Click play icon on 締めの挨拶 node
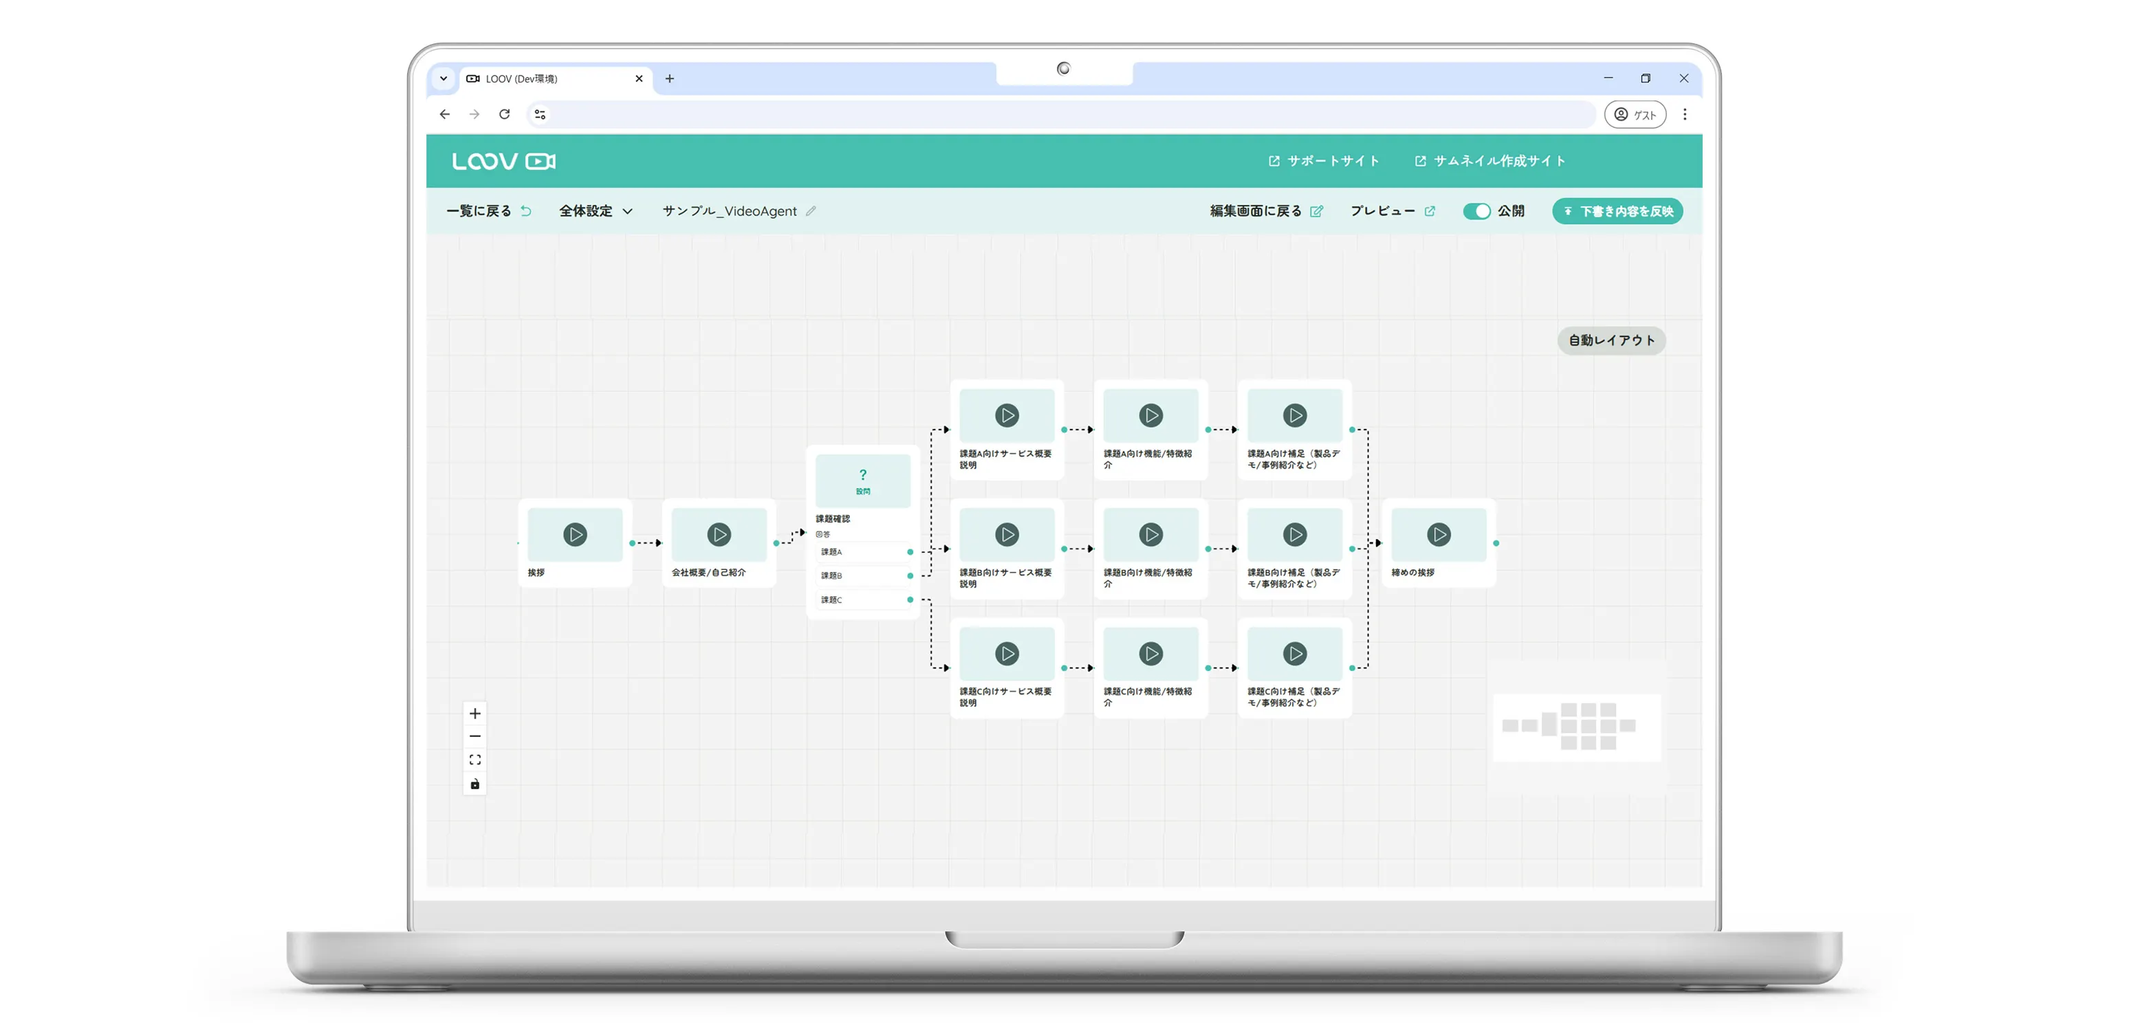Image resolution: width=2129 pixels, height=1034 pixels. [x=1438, y=534]
